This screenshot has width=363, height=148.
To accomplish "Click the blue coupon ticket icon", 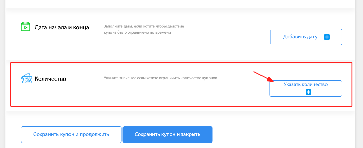I will (26, 79).
